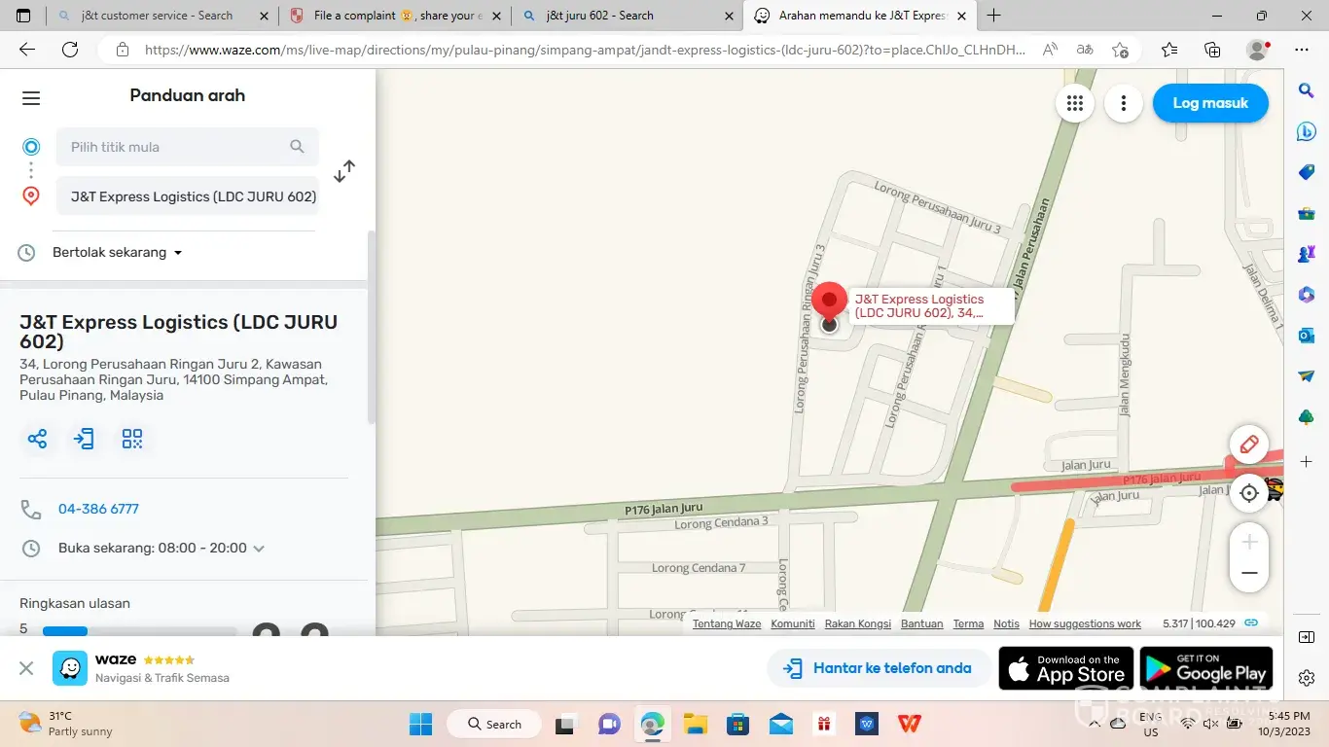Expand the opening hours list
Image resolution: width=1329 pixels, height=747 pixels.
click(259, 549)
